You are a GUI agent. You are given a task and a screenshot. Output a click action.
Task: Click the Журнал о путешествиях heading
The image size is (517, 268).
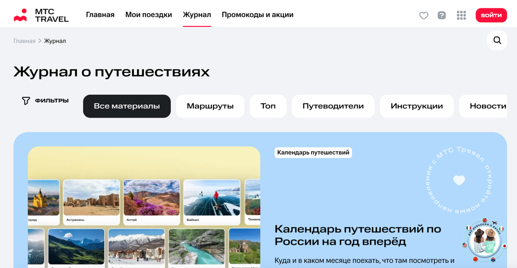click(111, 72)
